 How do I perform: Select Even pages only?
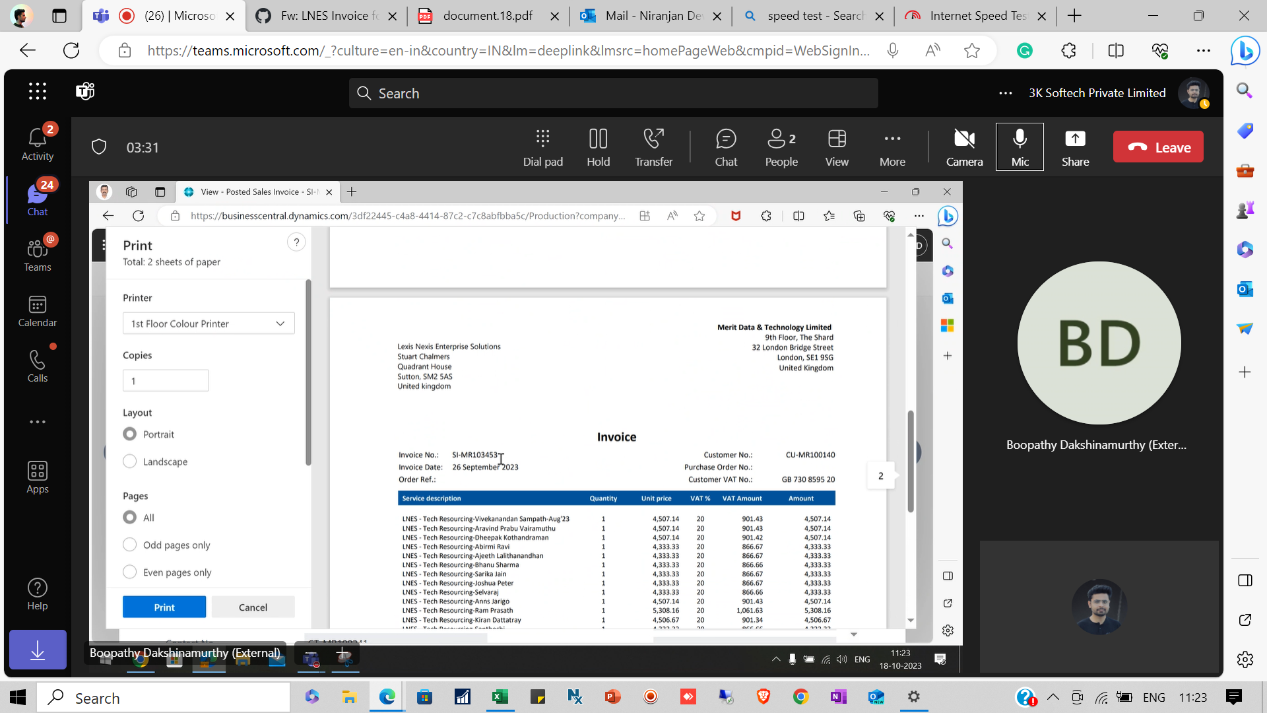tap(129, 572)
